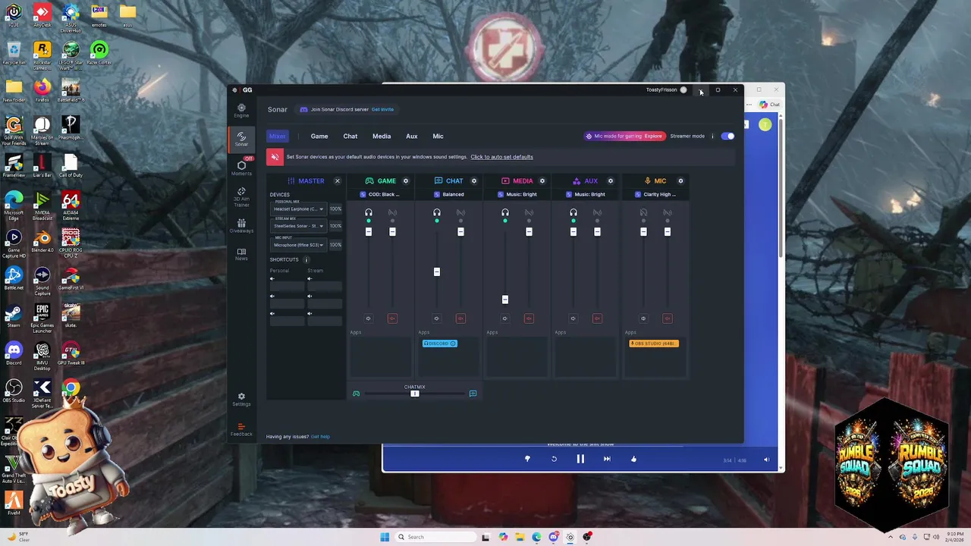Toggle AUX personal headphone monitor

[573, 212]
